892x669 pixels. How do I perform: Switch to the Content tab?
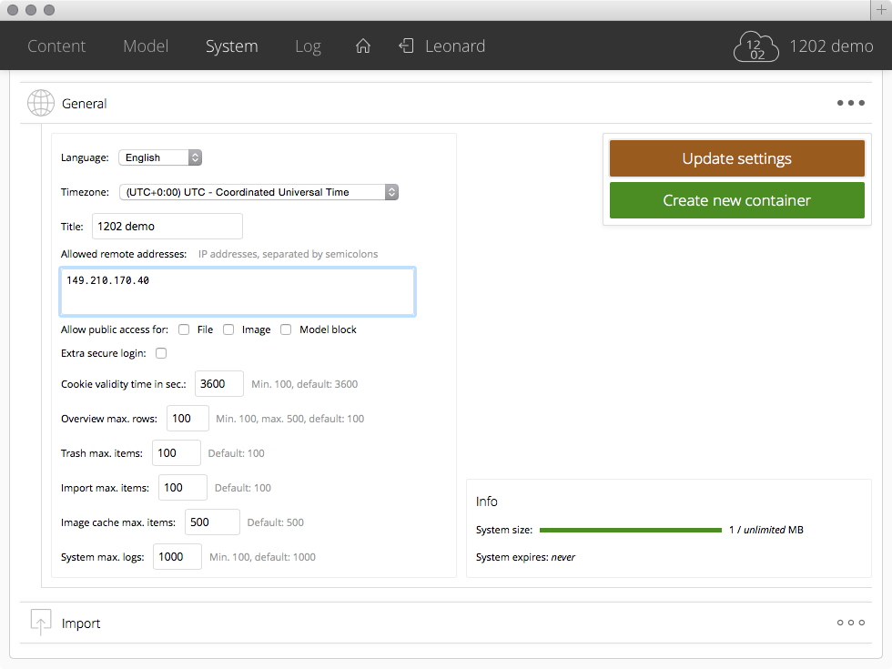point(56,46)
